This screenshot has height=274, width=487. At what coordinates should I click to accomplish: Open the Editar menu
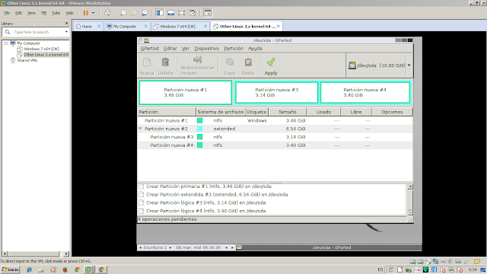tap(170, 49)
